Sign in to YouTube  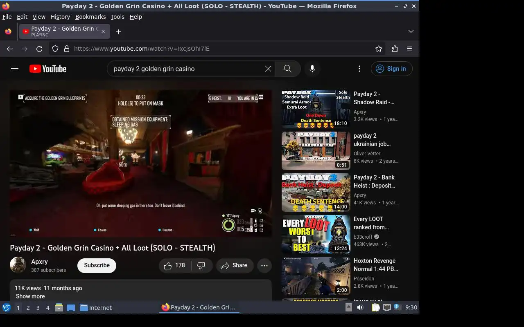[x=391, y=69]
